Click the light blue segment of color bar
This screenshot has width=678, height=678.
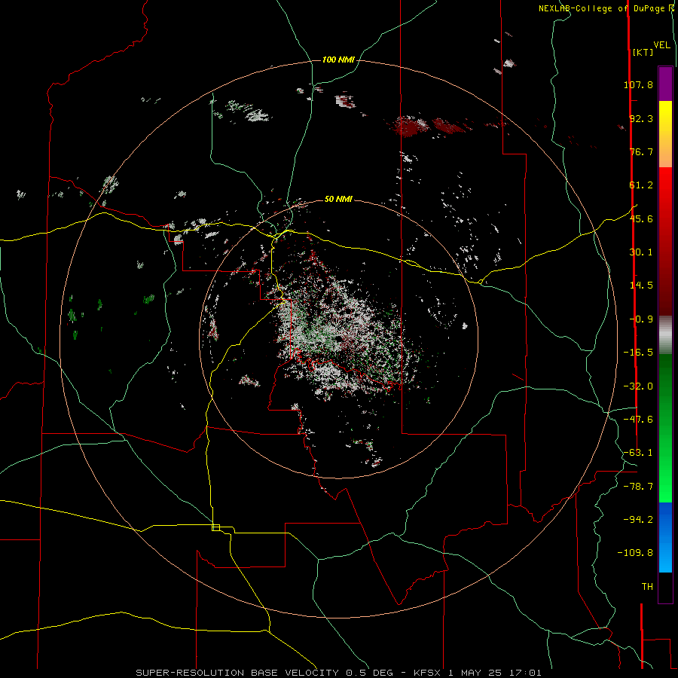point(665,557)
